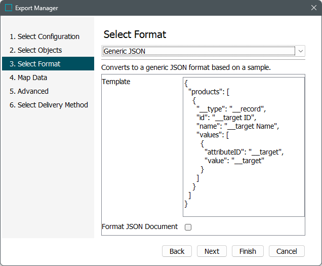Click the Export Manager title bar icon

[x=8, y=8]
